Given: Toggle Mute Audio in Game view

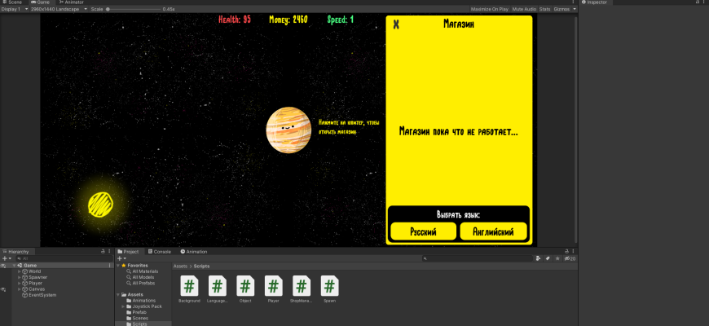Looking at the screenshot, I should tap(524, 9).
